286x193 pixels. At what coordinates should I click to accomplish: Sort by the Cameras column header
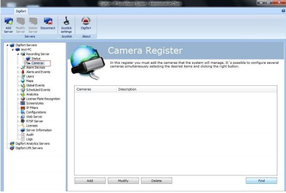click(96, 90)
